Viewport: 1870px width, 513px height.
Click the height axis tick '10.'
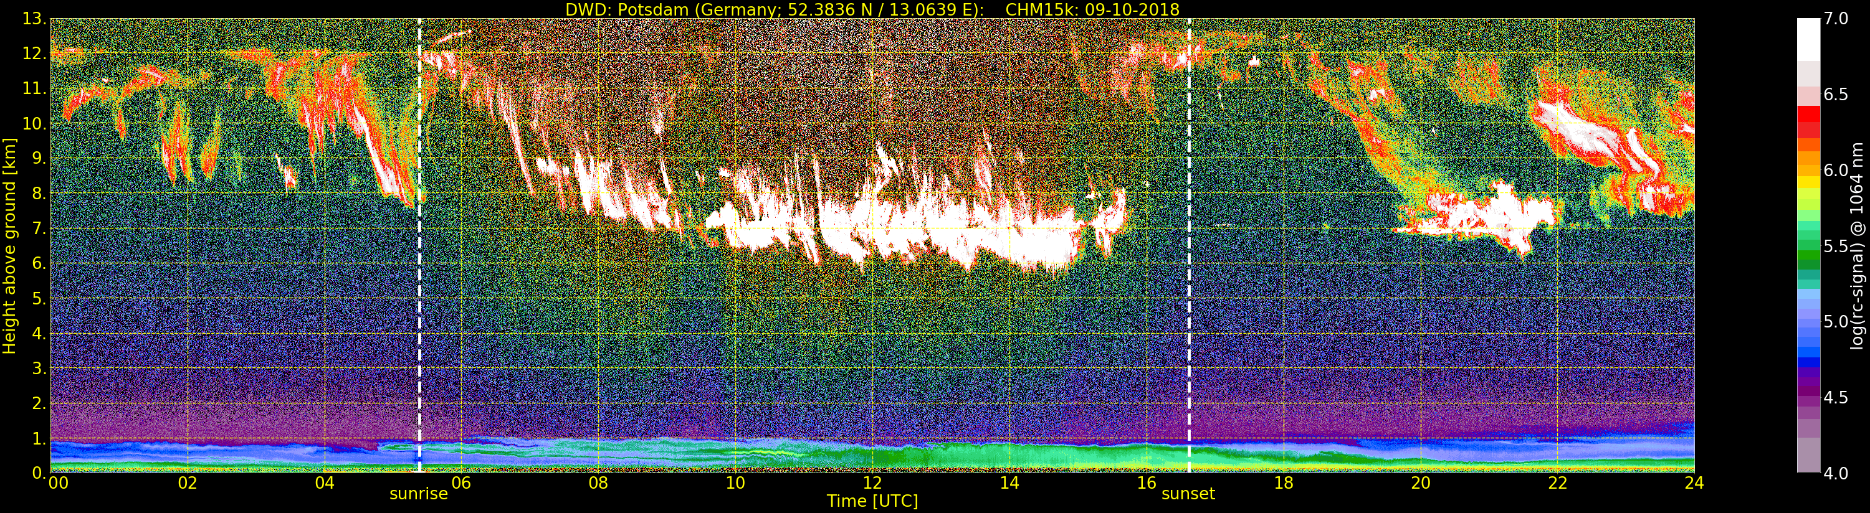(35, 123)
